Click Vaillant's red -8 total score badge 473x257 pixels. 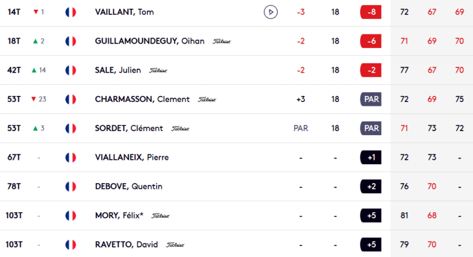coord(370,12)
